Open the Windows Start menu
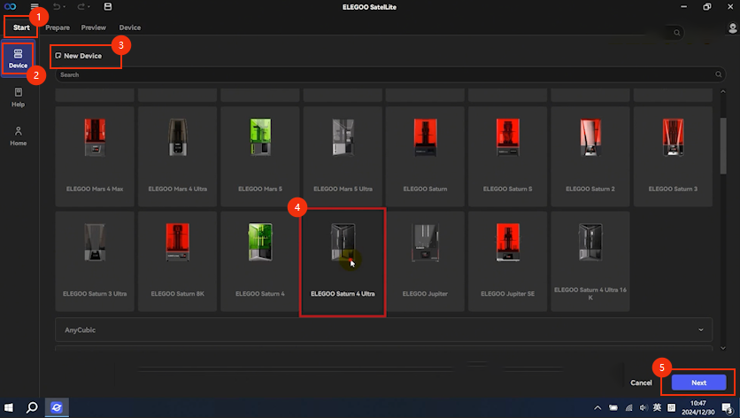This screenshot has height=418, width=740. point(9,407)
